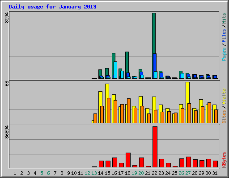229x178 pixels.
Task: Select the red KBytes bar for day 18
Action: [128, 160]
